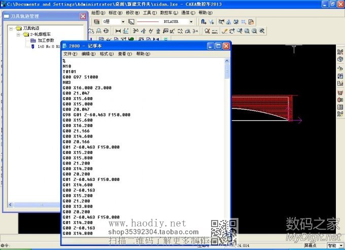Select the 1t0 tool path item icon
This screenshot has height=250, width=345.
(x=33, y=46)
